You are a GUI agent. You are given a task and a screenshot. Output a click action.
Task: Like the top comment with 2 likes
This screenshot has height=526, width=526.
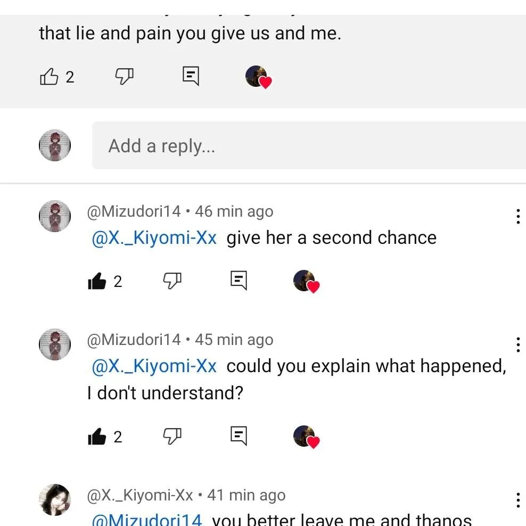[x=49, y=77]
